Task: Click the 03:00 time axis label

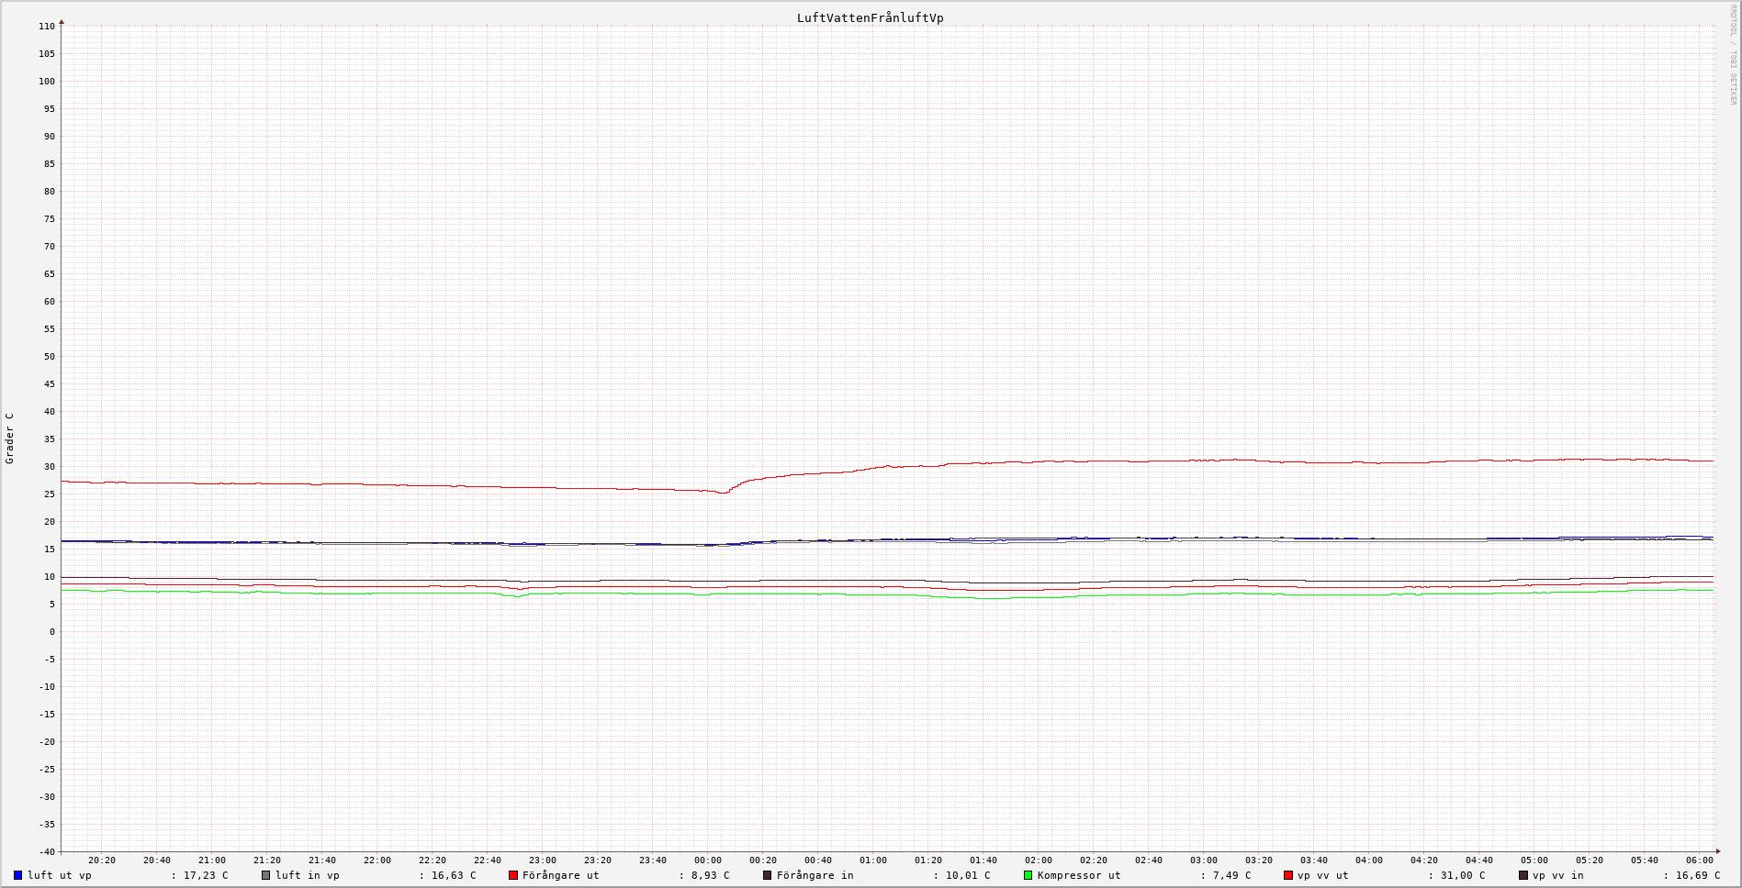Action: pyautogui.click(x=1203, y=860)
